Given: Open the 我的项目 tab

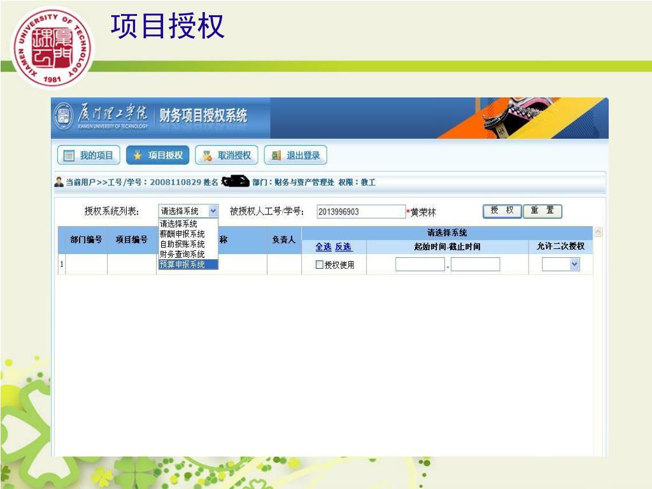Looking at the screenshot, I should point(89,155).
